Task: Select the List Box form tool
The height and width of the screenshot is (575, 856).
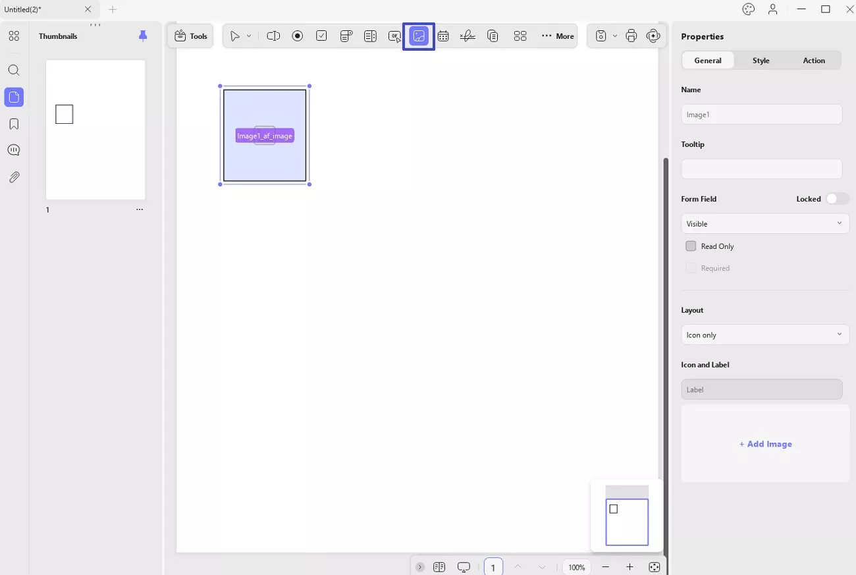Action: [x=370, y=36]
